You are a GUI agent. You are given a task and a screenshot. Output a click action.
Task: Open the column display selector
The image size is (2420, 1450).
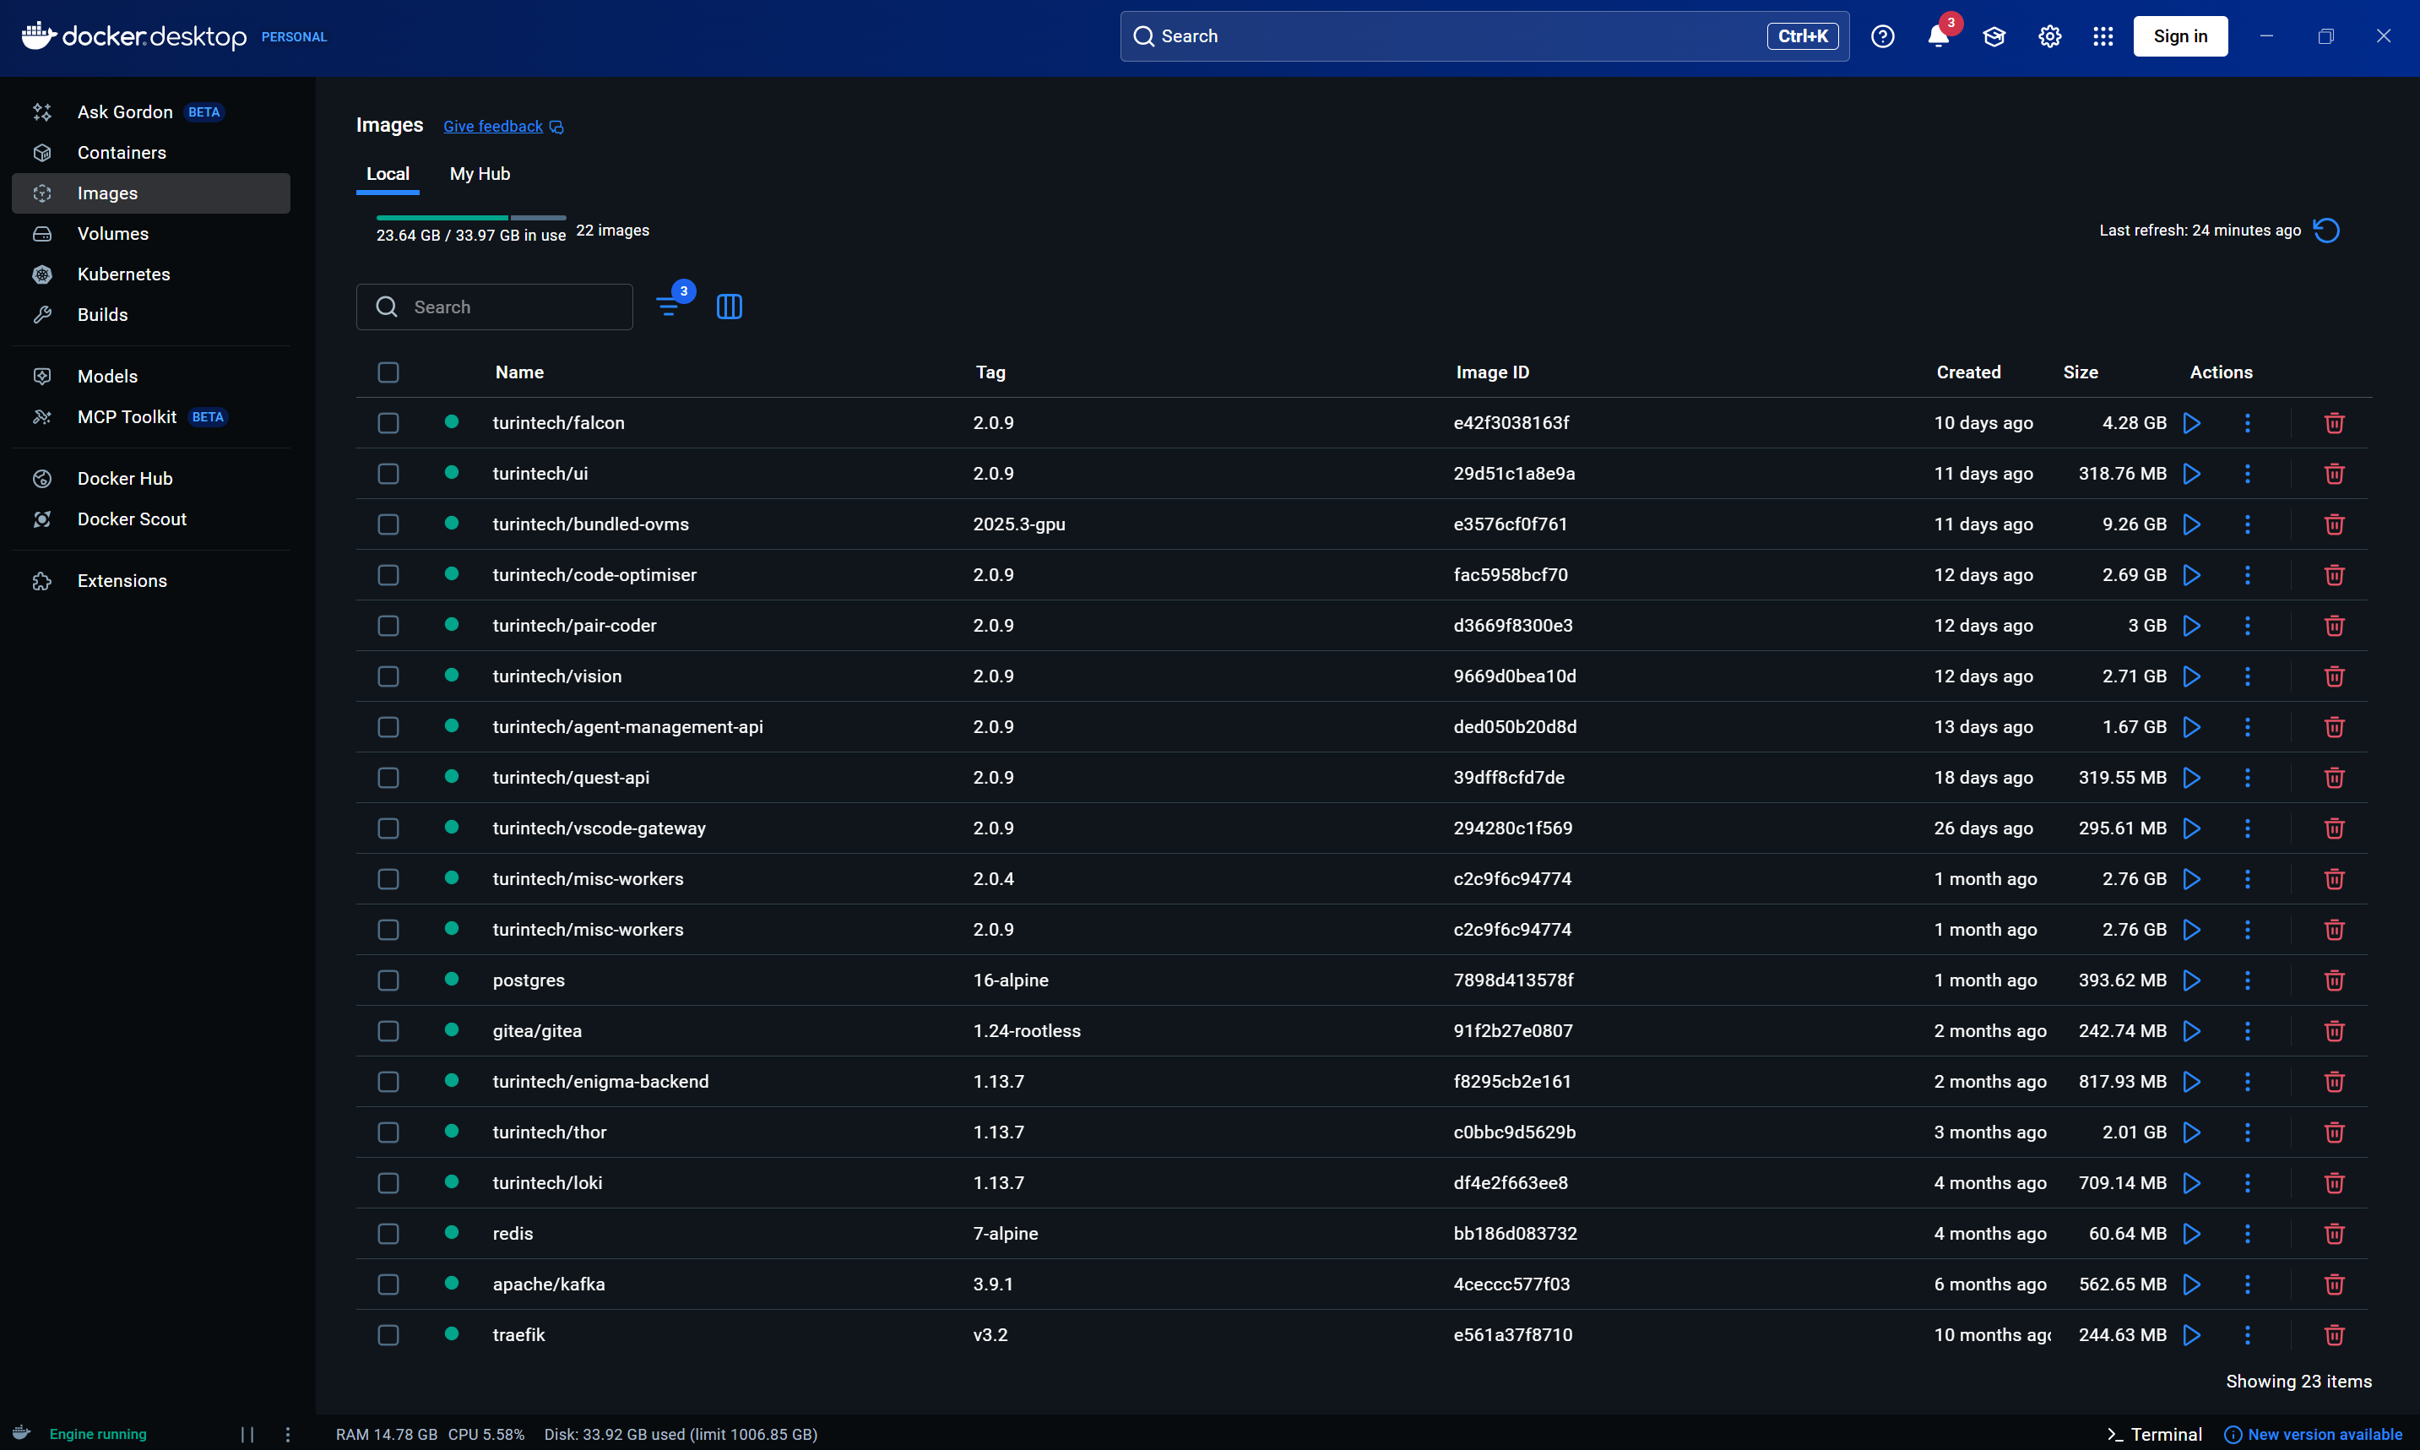click(x=730, y=306)
